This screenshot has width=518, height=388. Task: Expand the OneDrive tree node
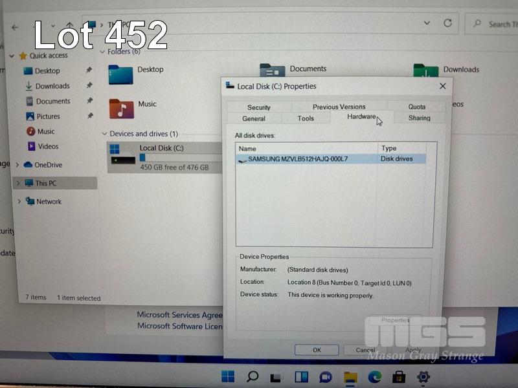tap(17, 165)
